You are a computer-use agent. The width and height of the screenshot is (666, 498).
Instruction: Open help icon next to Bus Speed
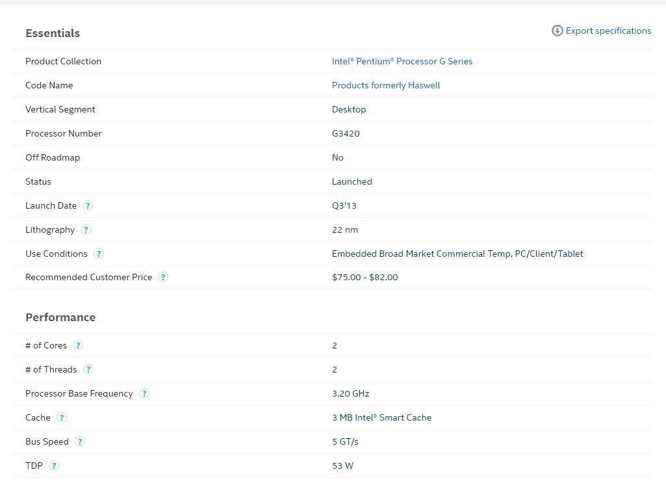click(x=79, y=441)
